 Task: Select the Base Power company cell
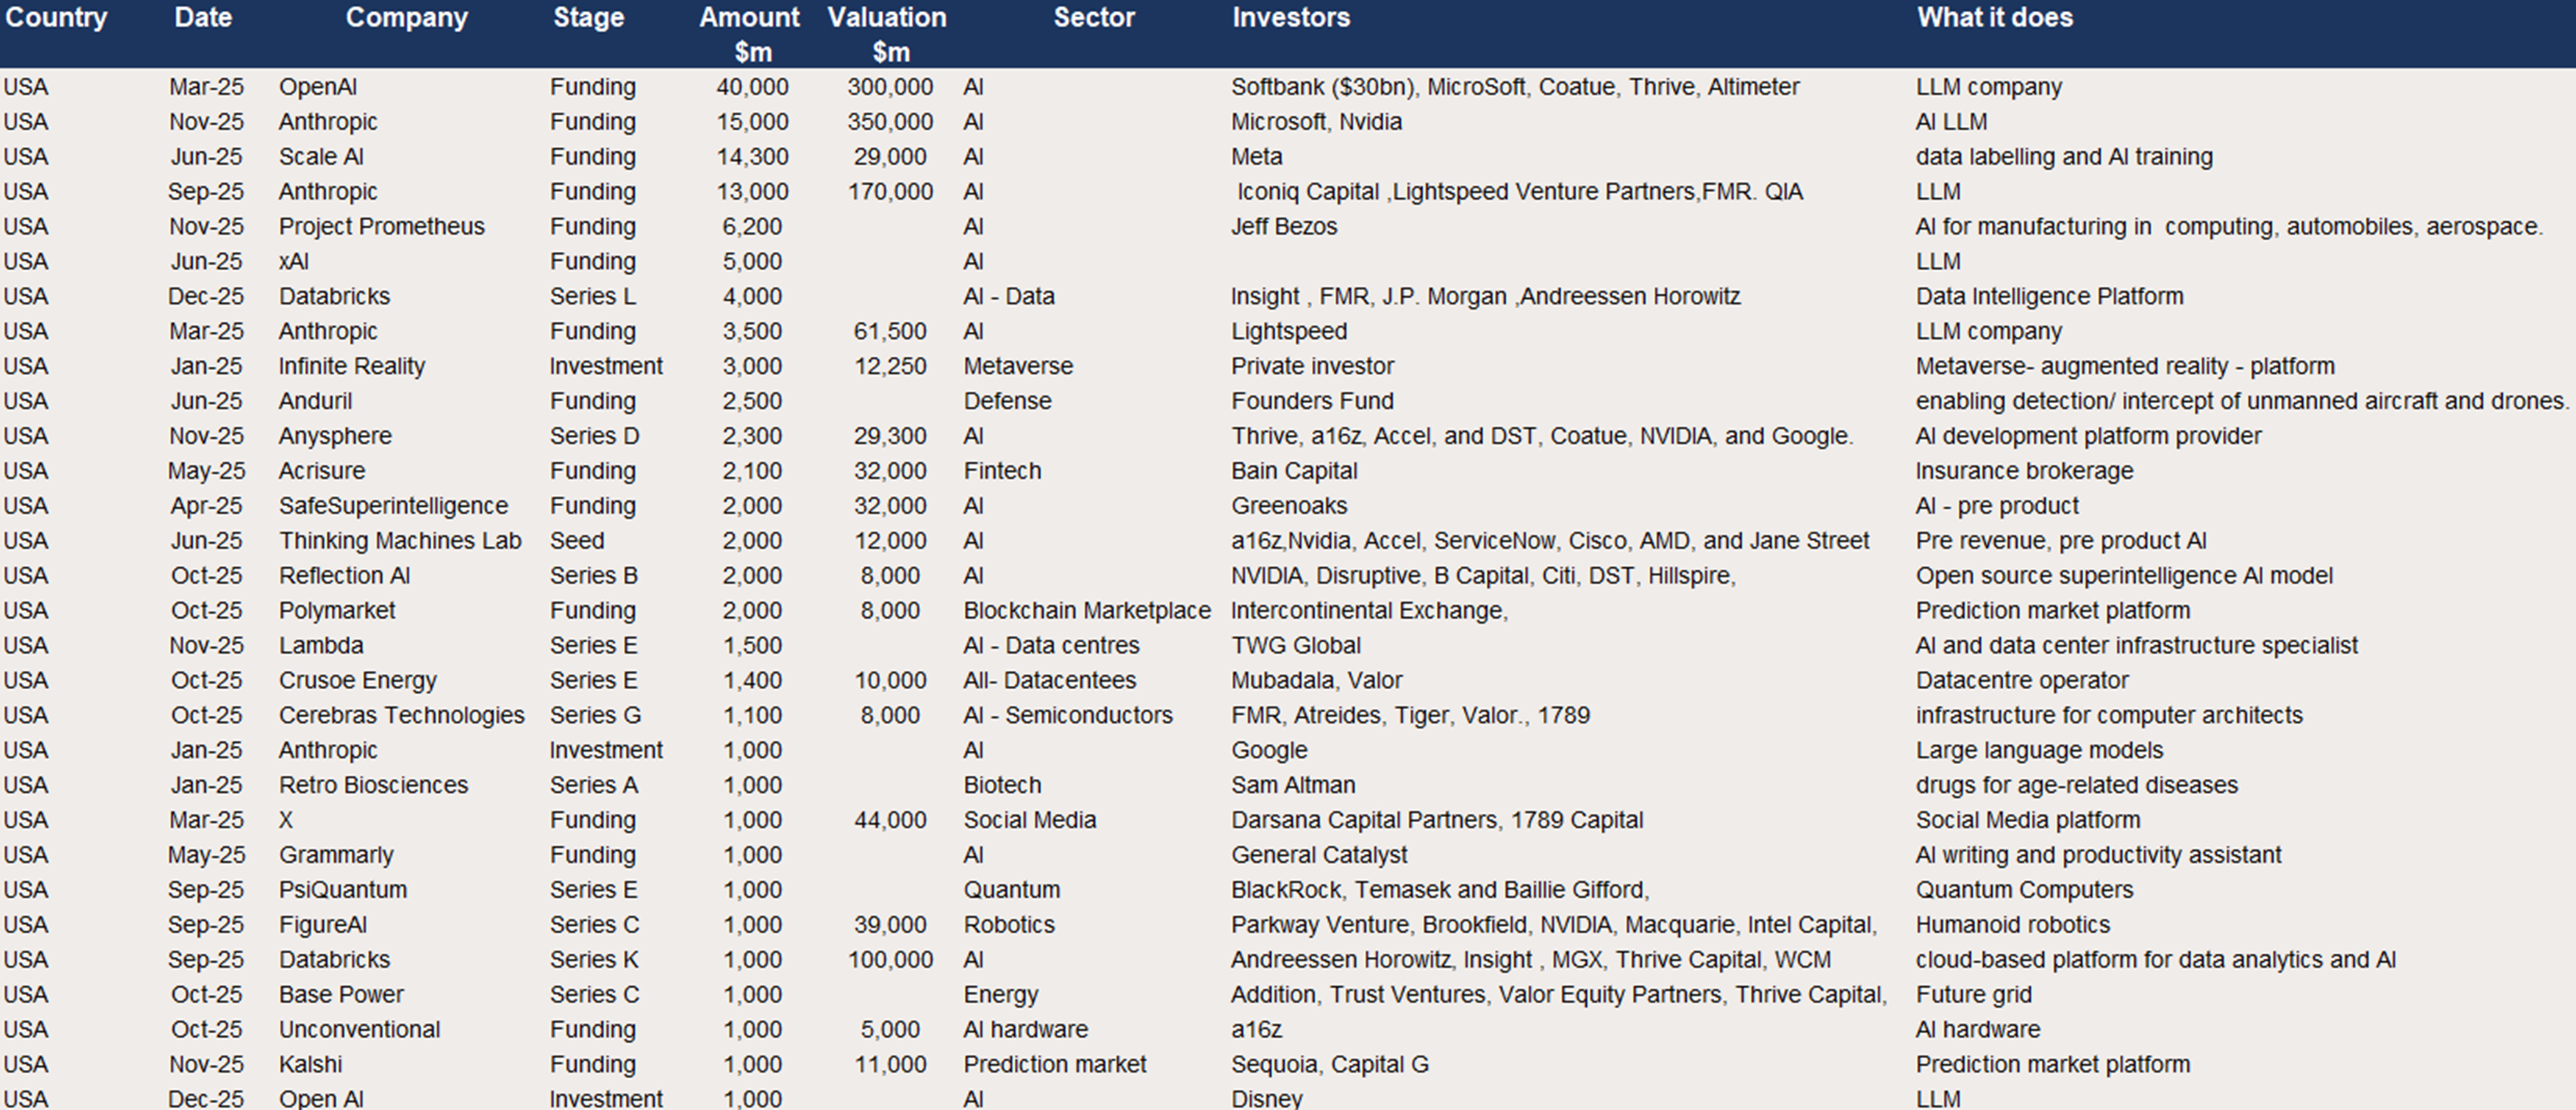tap(341, 995)
